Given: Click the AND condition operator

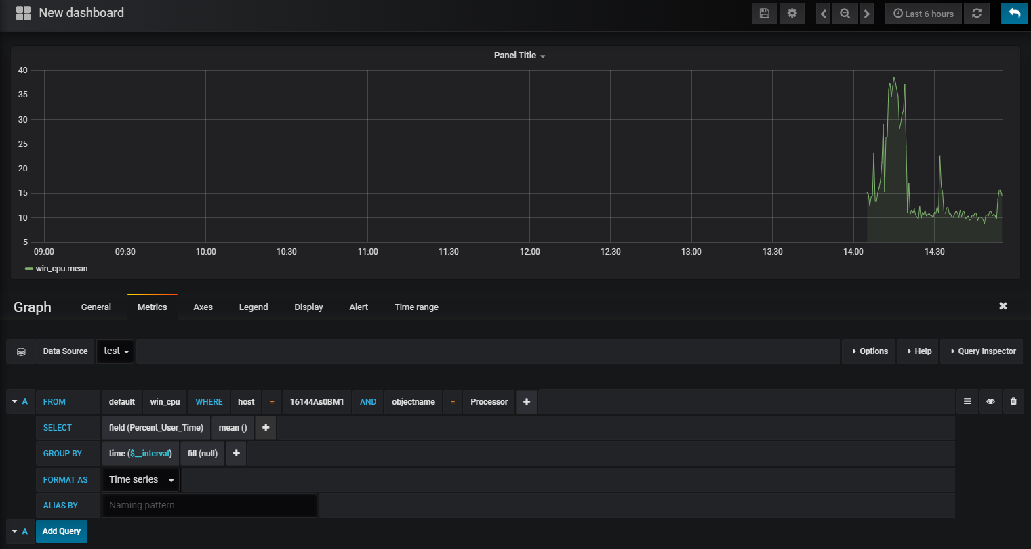Looking at the screenshot, I should coord(368,401).
